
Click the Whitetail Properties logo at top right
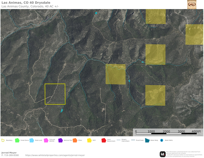[x=192, y=5]
